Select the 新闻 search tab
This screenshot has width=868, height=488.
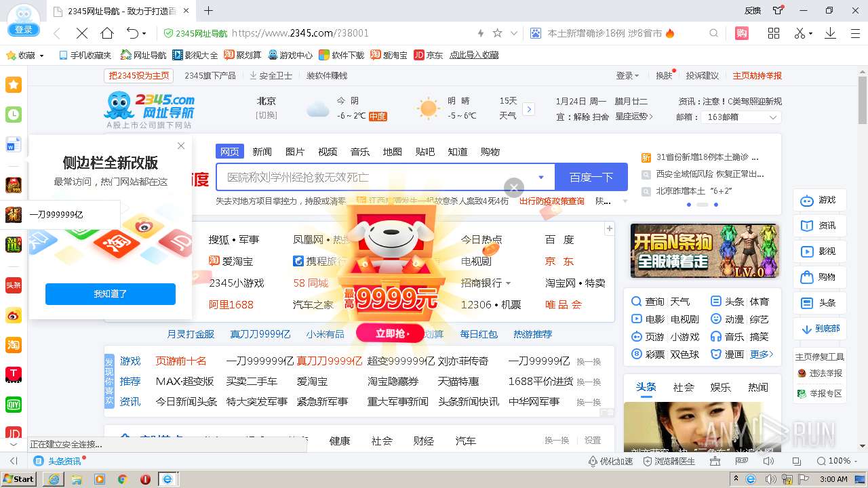262,152
